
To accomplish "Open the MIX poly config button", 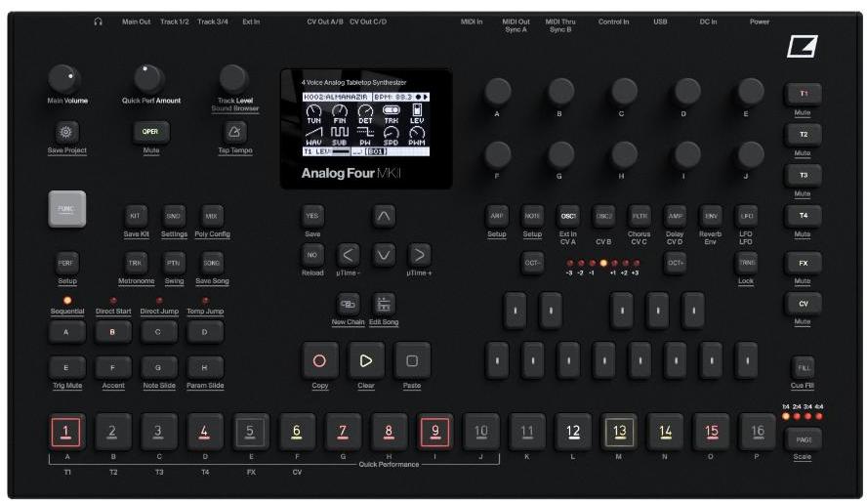I will tap(211, 216).
